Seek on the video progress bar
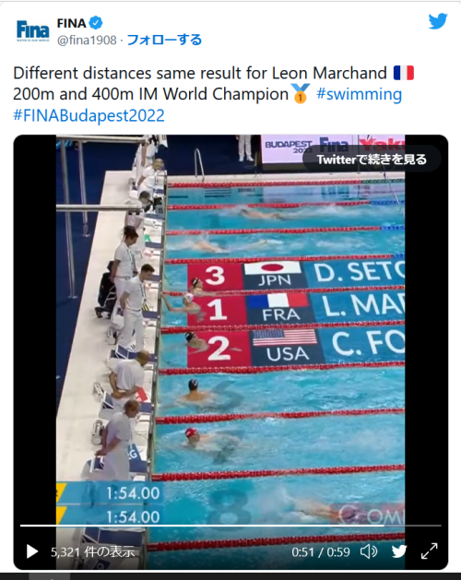The height and width of the screenshot is (580, 461). 230,525
